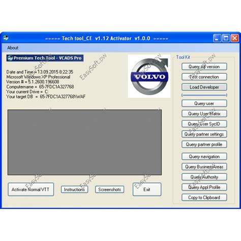Viewport: 241px width, 241px height.
Task: Click Query User Matrix
Action: point(204,113)
